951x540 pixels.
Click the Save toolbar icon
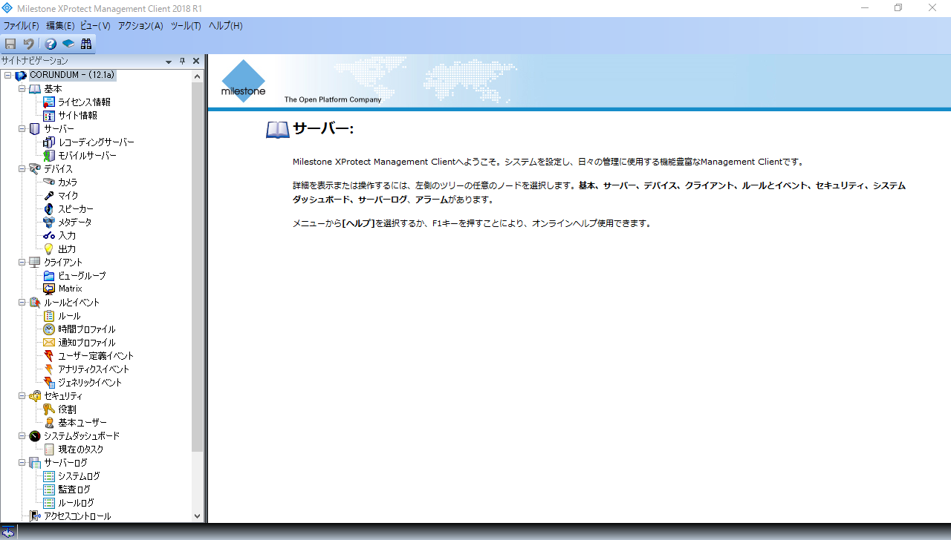click(x=10, y=44)
